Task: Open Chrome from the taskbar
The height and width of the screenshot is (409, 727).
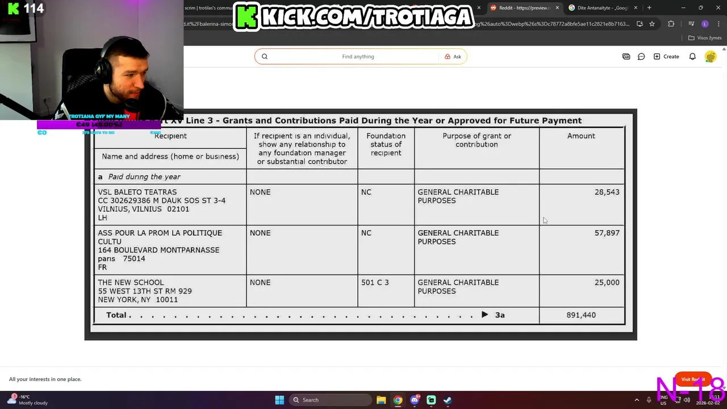Action: click(398, 400)
